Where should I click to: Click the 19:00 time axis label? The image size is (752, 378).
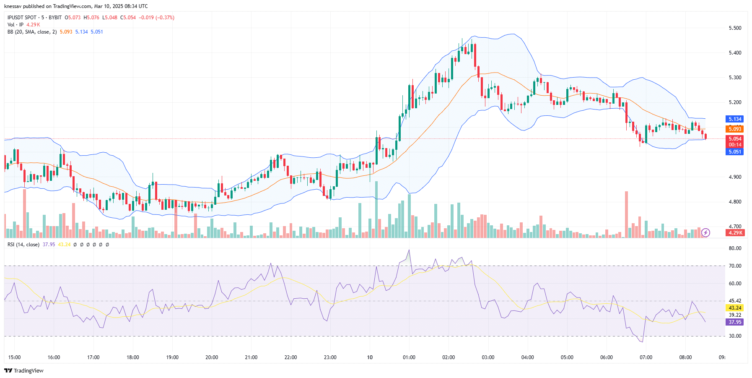coord(172,357)
